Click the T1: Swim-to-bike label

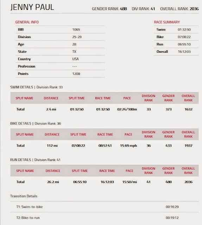pyautogui.click(x=30, y=207)
